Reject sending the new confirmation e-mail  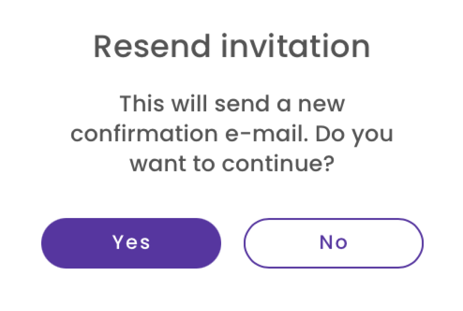[x=333, y=242]
